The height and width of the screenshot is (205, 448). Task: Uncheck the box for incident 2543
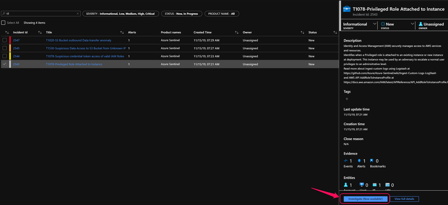pyautogui.click(x=4, y=64)
